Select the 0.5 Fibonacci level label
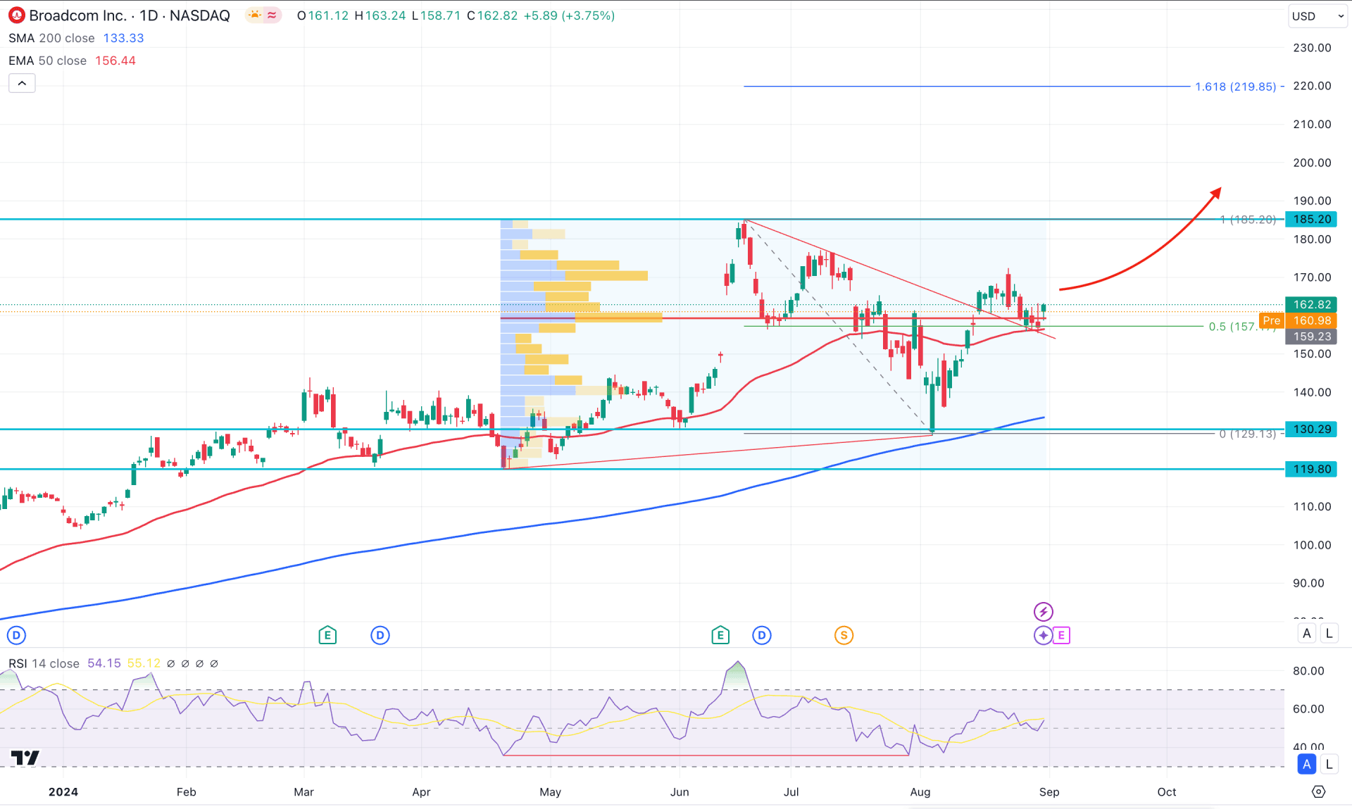This screenshot has height=809, width=1352. point(1241,327)
